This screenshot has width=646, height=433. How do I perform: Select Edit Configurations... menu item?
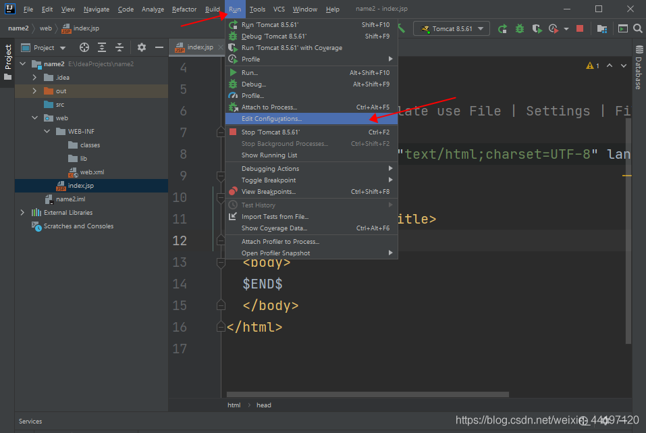272,119
